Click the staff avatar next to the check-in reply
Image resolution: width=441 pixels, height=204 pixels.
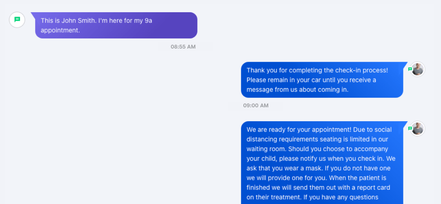coord(418,69)
